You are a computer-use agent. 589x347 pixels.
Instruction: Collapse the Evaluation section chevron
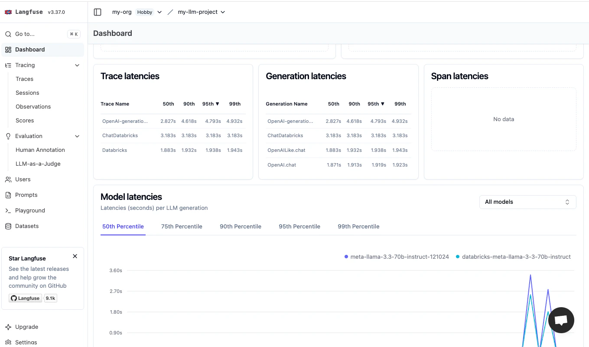(77, 136)
